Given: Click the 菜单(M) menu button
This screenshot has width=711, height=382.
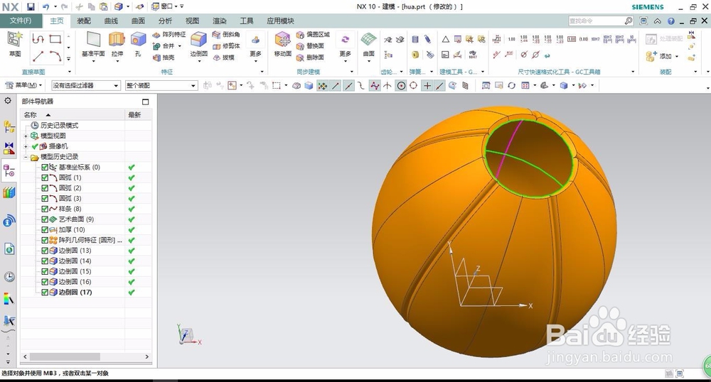Looking at the screenshot, I should (23, 85).
